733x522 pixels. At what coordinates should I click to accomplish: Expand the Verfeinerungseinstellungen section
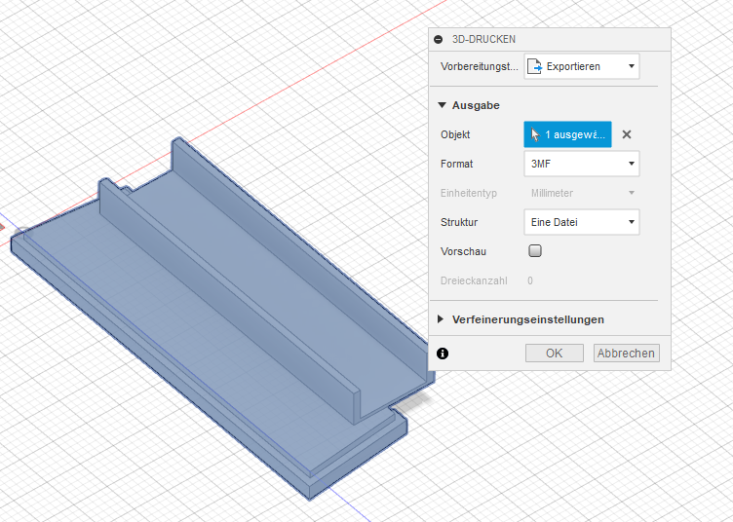tap(441, 319)
